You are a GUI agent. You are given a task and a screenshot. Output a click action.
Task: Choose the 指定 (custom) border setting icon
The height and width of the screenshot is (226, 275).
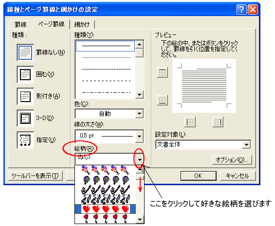coord(25,140)
